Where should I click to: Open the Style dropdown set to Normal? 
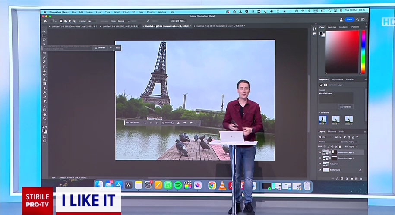coord(123,21)
